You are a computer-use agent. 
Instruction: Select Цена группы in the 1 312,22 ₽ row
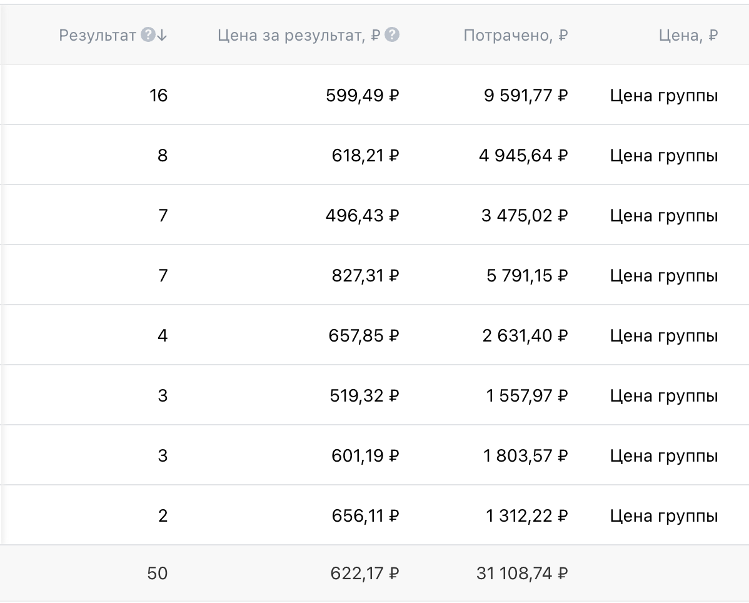663,516
